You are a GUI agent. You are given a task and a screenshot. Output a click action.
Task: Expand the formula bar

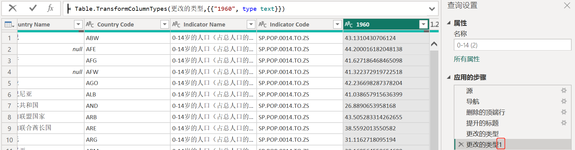(x=432, y=9)
